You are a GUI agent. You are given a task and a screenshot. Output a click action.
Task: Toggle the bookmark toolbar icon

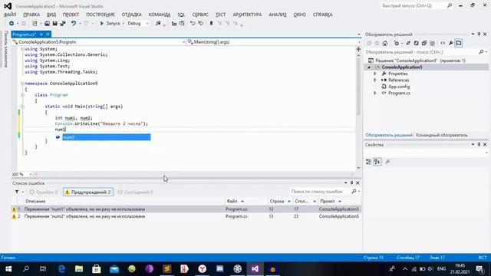(x=212, y=24)
